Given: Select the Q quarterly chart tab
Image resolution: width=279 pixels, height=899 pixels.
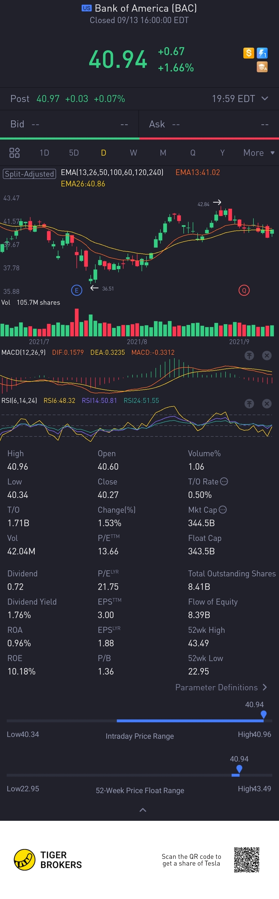Looking at the screenshot, I should pos(193,153).
